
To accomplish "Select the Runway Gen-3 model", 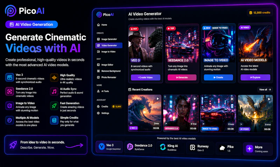I will click(200, 148).
